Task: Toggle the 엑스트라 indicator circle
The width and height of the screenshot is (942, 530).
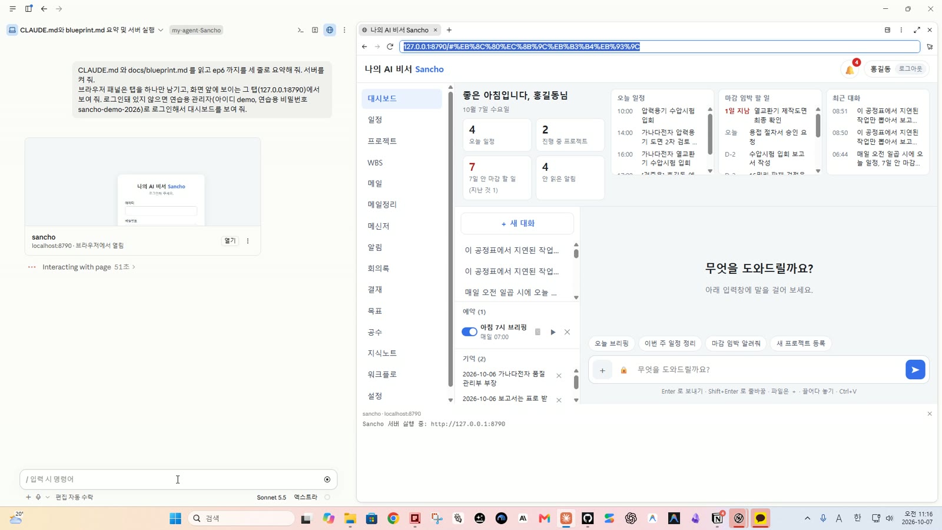Action: 327,497
